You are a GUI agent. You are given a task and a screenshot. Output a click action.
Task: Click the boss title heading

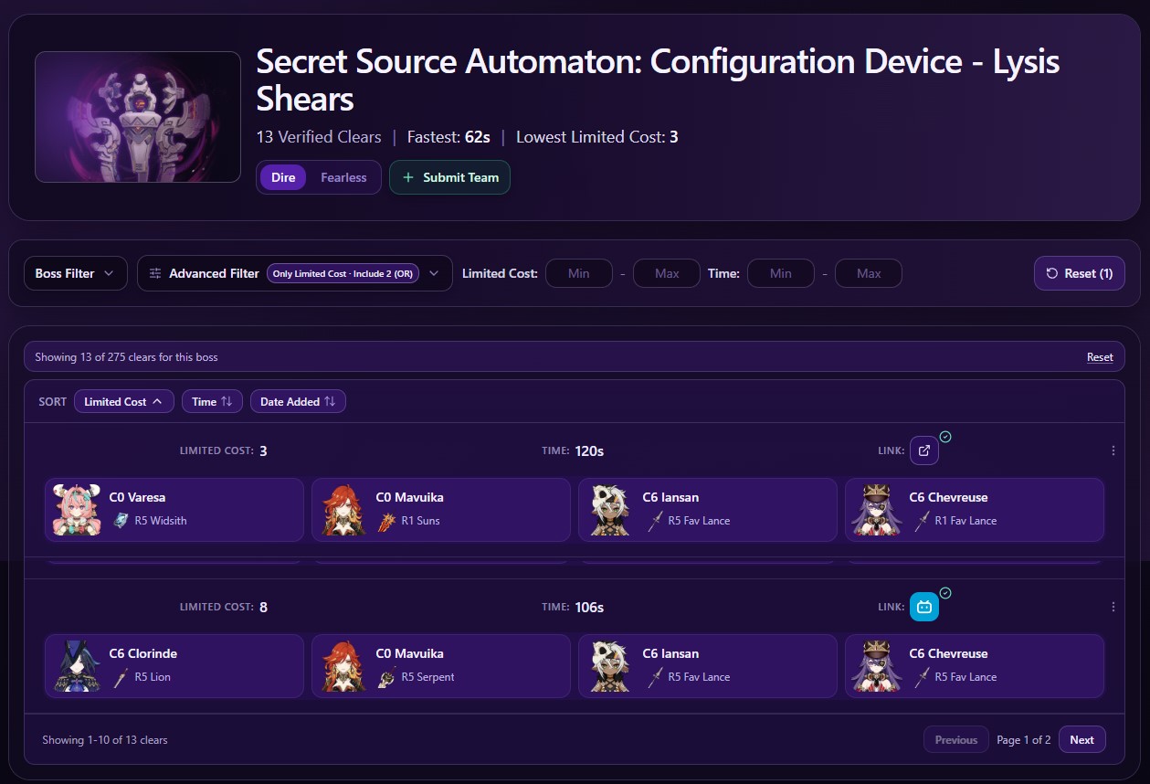pyautogui.click(x=658, y=79)
